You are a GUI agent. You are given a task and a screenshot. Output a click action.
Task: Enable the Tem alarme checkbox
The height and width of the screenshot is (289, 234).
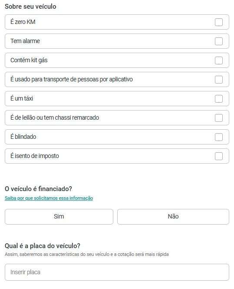pyautogui.click(x=218, y=41)
